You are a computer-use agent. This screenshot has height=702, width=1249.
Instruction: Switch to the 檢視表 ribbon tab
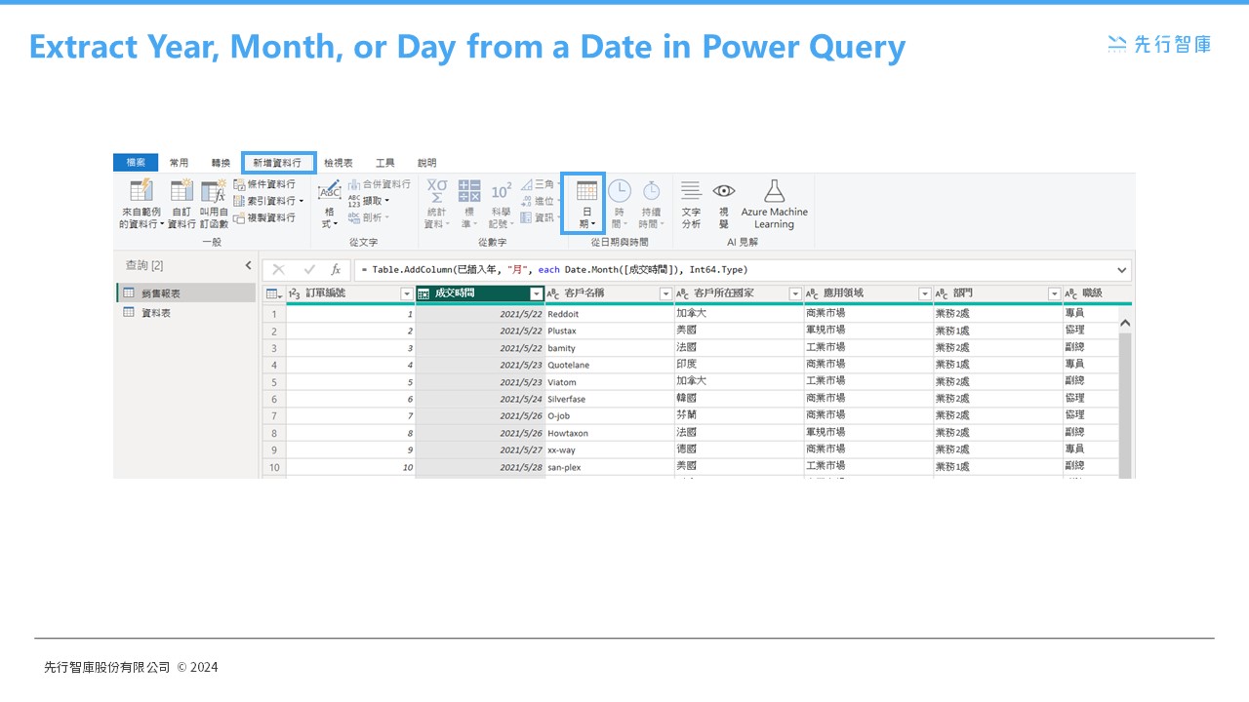coord(339,162)
